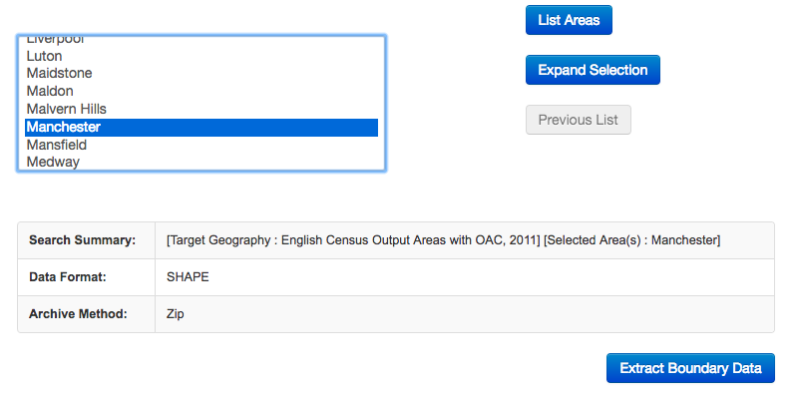This screenshot has width=799, height=399.
Task: Select Medway at the list bottom
Action: 201,162
